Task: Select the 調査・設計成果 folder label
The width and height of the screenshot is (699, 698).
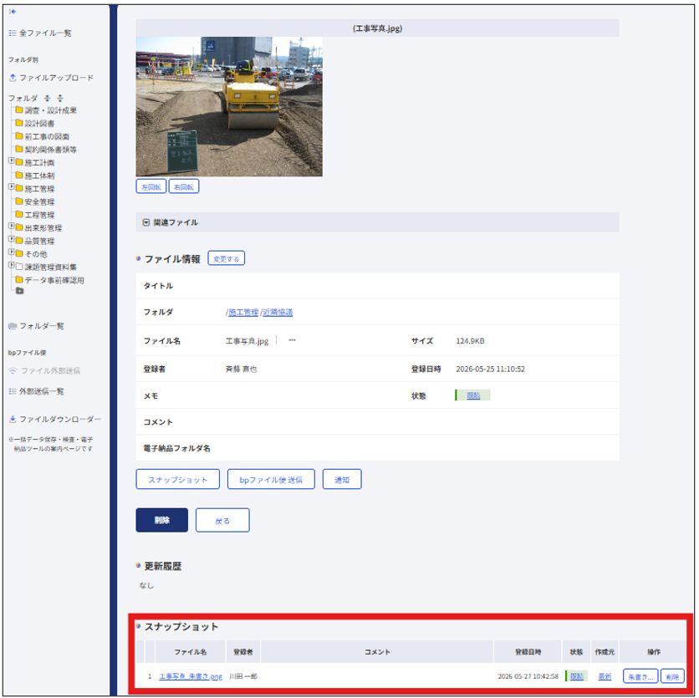Action: (50, 110)
